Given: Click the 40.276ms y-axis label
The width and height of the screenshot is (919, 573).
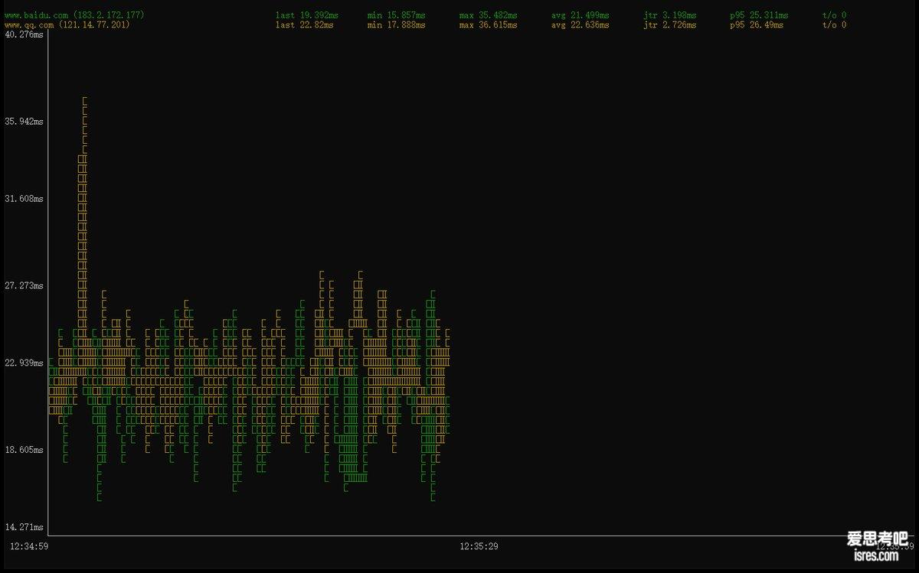Looking at the screenshot, I should click(x=25, y=34).
